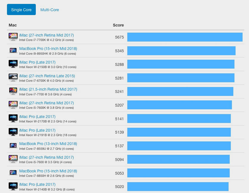Click the score value 5241

(x=119, y=92)
